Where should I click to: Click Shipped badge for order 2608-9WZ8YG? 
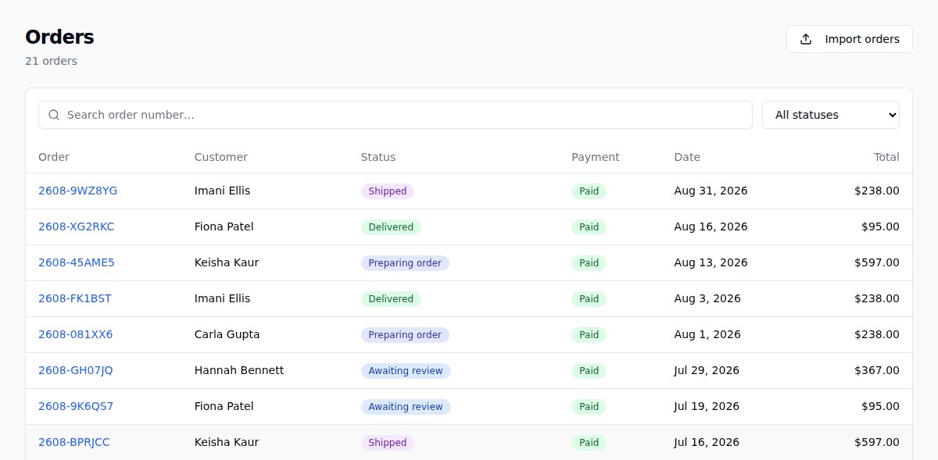388,191
